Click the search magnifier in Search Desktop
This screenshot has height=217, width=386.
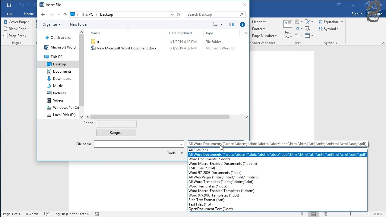pos(241,14)
